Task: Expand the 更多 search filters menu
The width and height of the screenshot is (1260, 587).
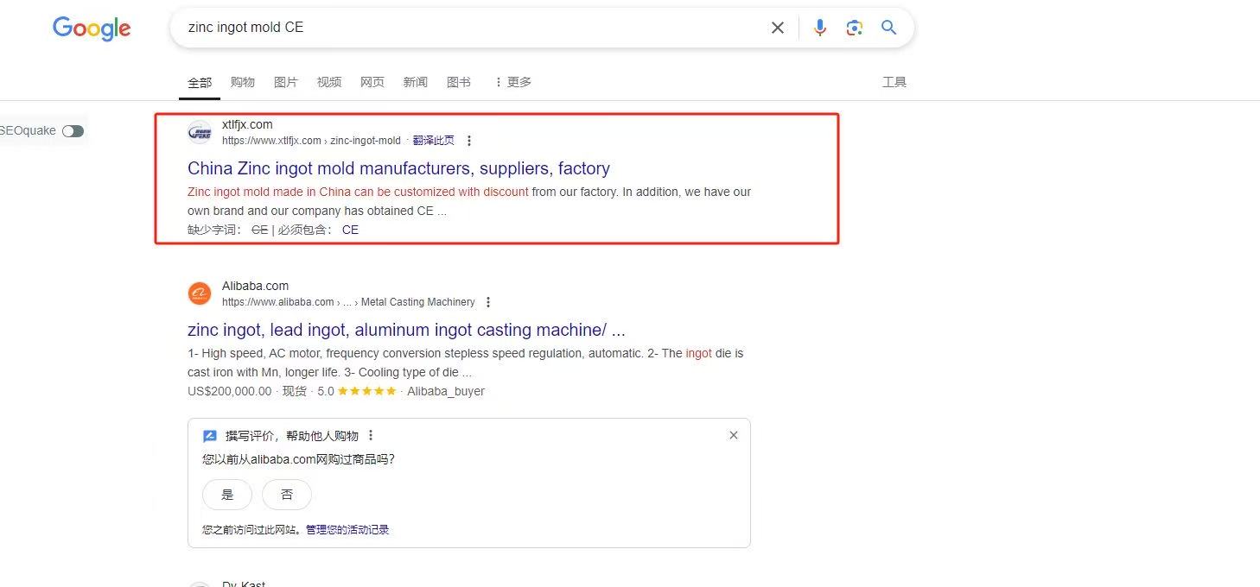Action: click(512, 82)
